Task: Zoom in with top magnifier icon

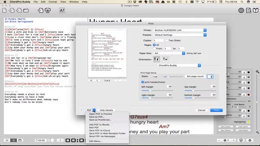Action: click(257, 72)
